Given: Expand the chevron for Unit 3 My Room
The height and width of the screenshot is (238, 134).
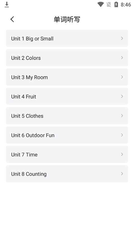Looking at the screenshot, I should 122,77.
